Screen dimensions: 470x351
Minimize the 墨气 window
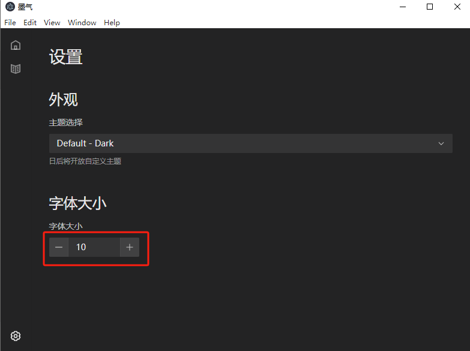(403, 7)
